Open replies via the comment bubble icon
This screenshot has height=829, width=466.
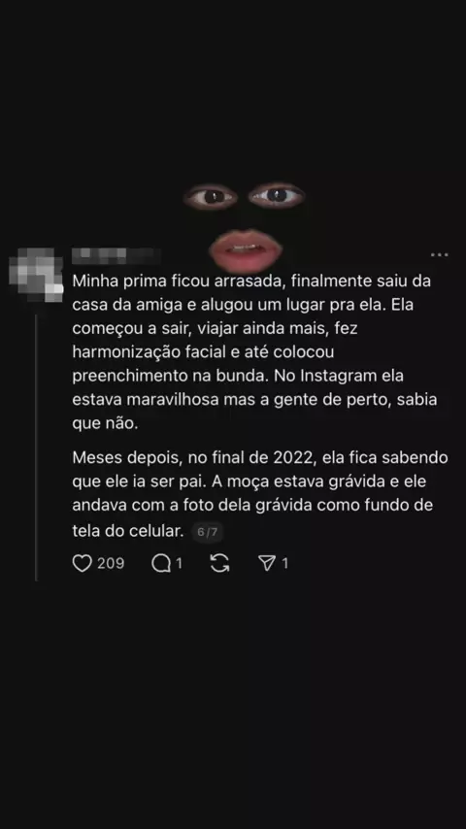(x=161, y=564)
